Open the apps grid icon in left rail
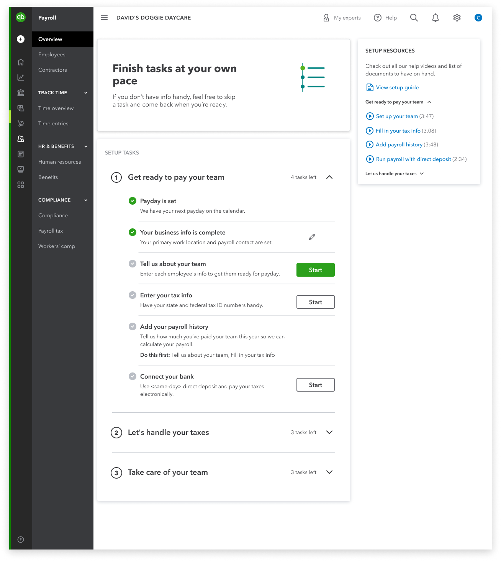Viewport: 501px width, 561px height. [x=21, y=185]
